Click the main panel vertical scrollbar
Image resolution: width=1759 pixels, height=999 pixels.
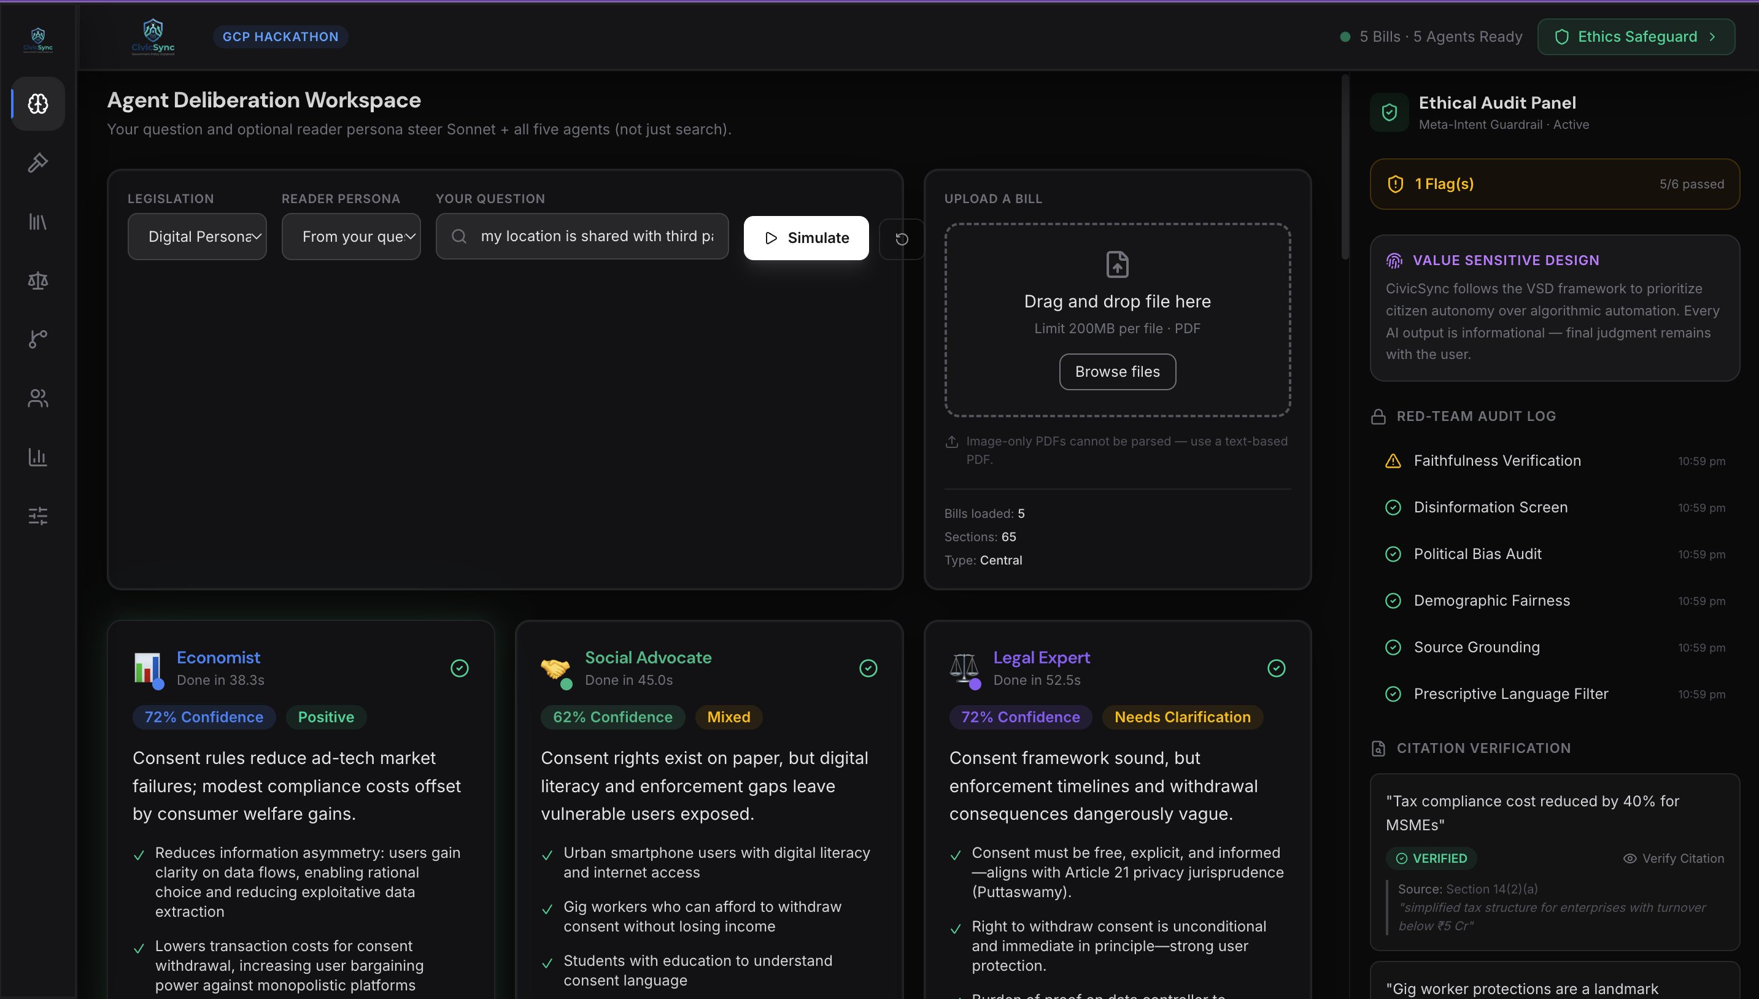[x=1345, y=168]
